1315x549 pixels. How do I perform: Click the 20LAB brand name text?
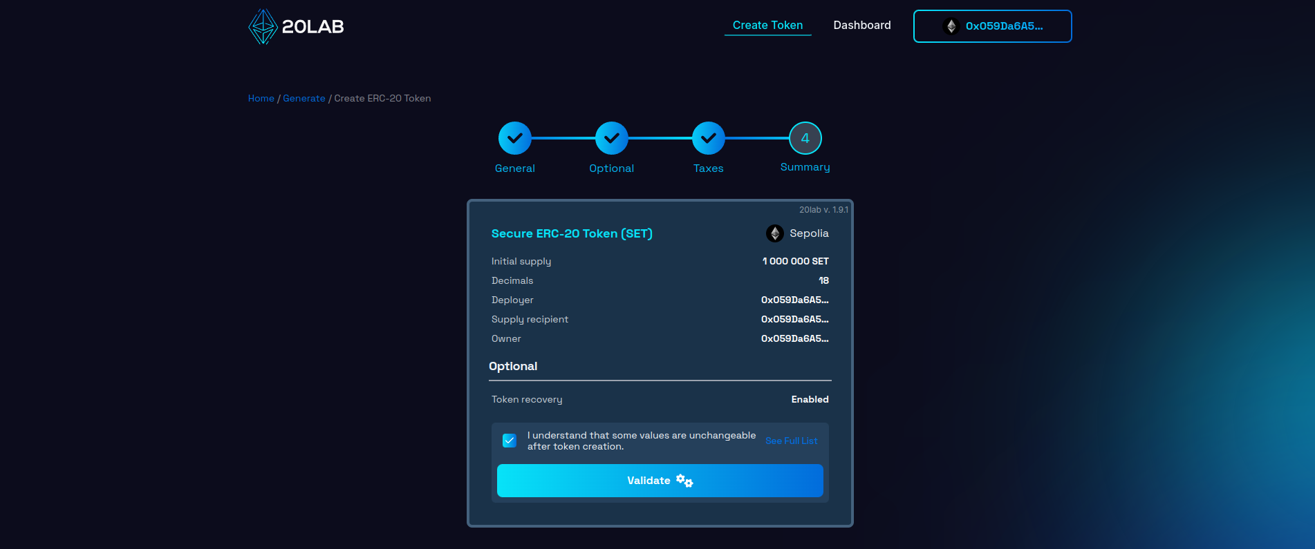click(x=313, y=26)
